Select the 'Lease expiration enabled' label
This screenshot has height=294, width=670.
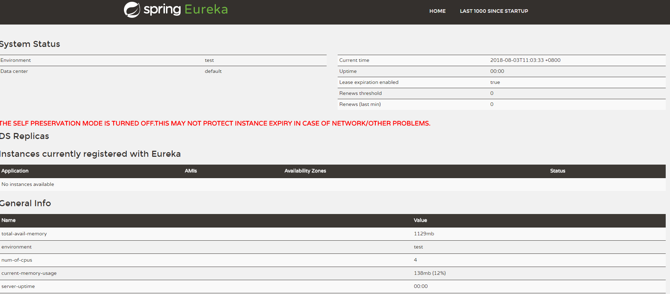pyautogui.click(x=369, y=82)
